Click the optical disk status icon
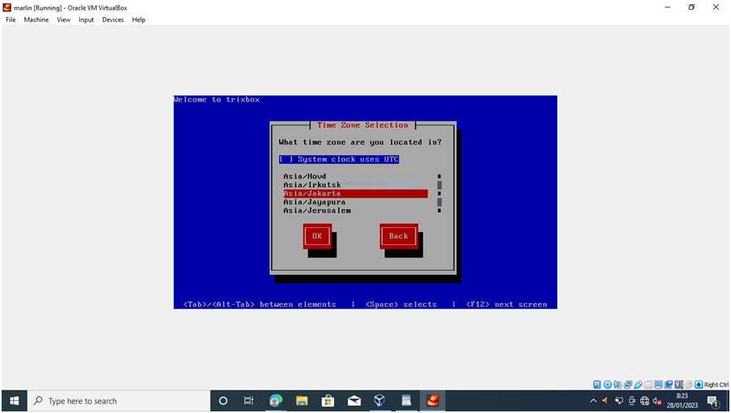 607,385
